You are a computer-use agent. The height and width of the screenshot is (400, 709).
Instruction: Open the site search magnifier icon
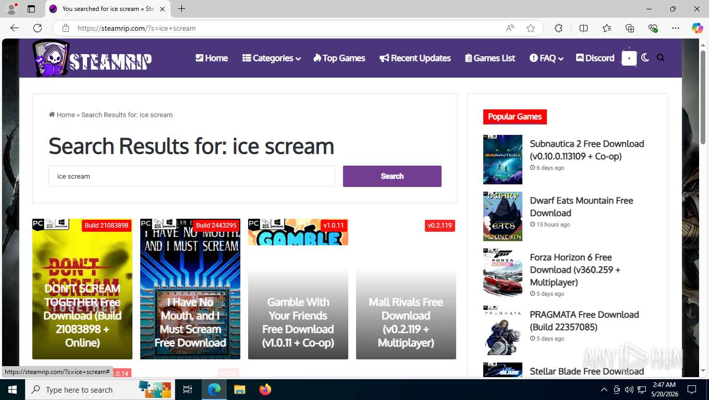click(661, 58)
